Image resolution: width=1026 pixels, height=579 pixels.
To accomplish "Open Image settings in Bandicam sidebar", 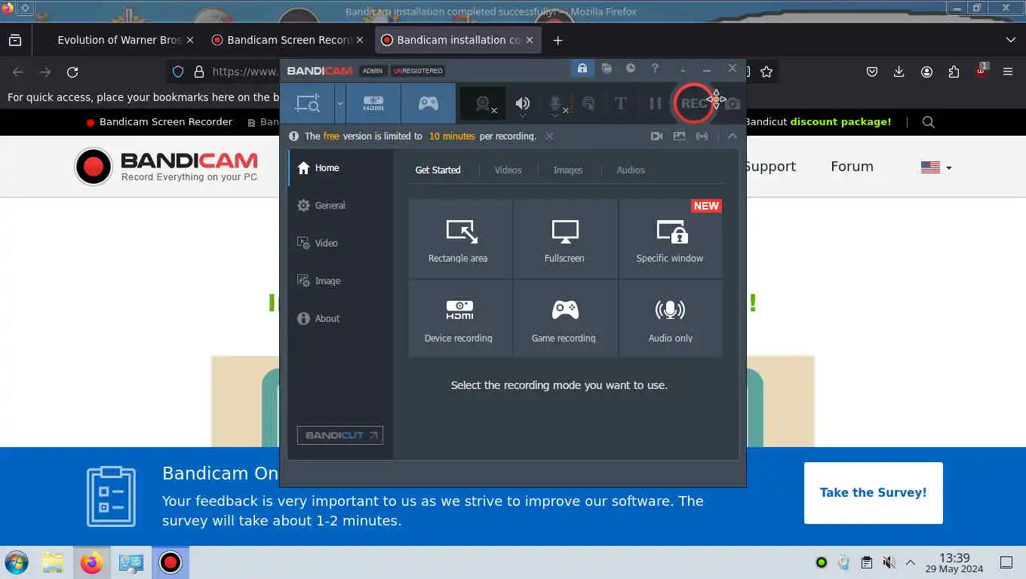I will pyautogui.click(x=340, y=281).
